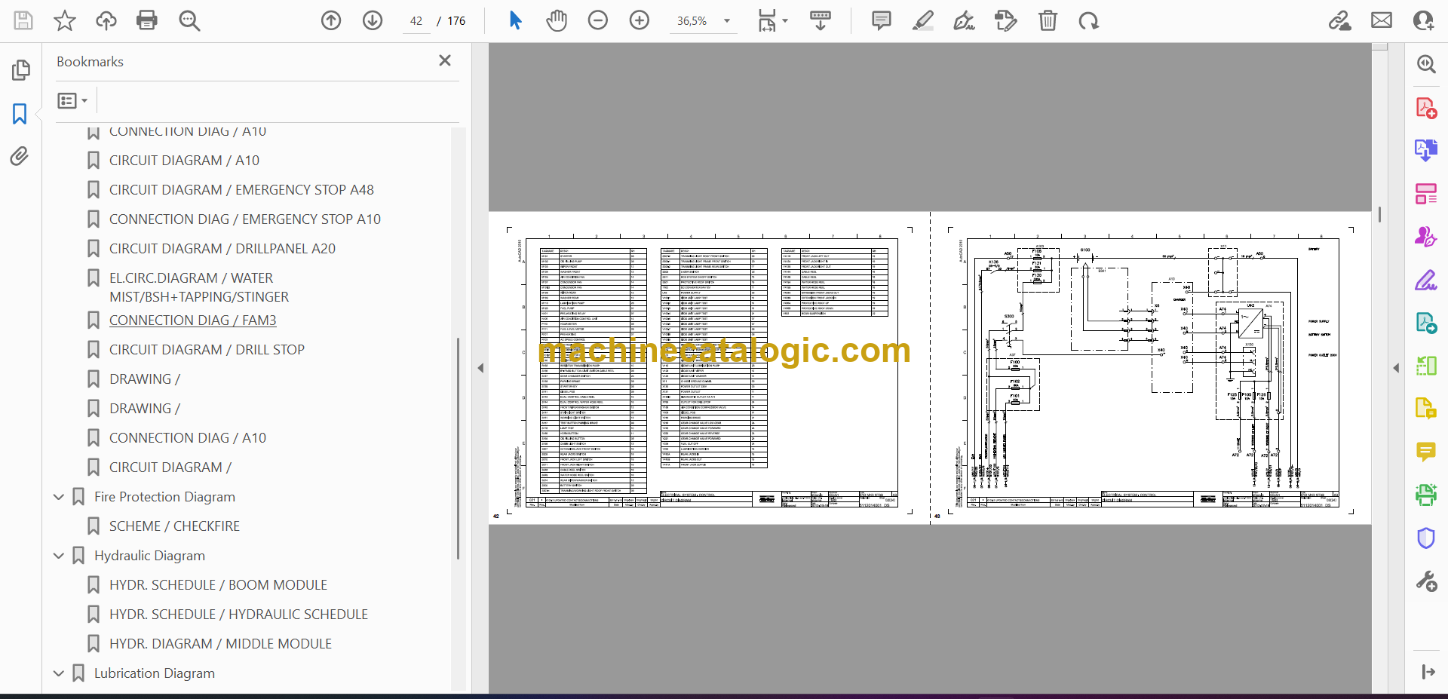Go to previous page arrow

tap(331, 20)
